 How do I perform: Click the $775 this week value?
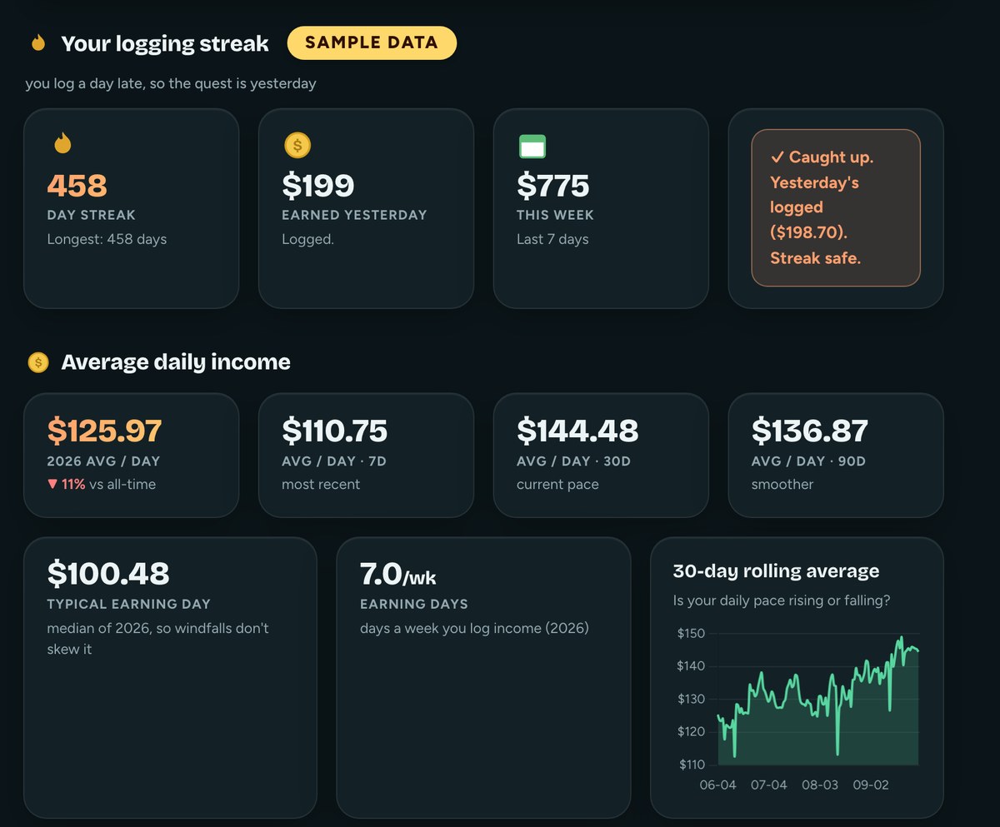click(x=553, y=186)
